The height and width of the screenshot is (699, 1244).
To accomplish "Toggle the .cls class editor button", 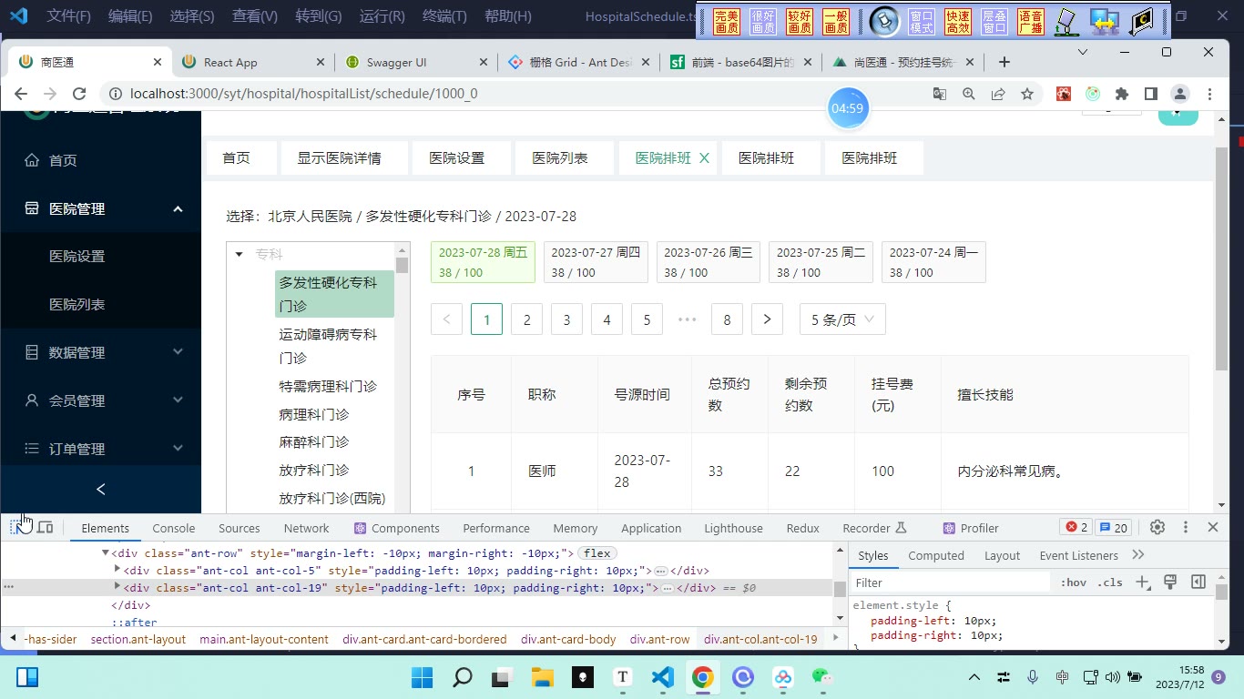I will 1110,582.
